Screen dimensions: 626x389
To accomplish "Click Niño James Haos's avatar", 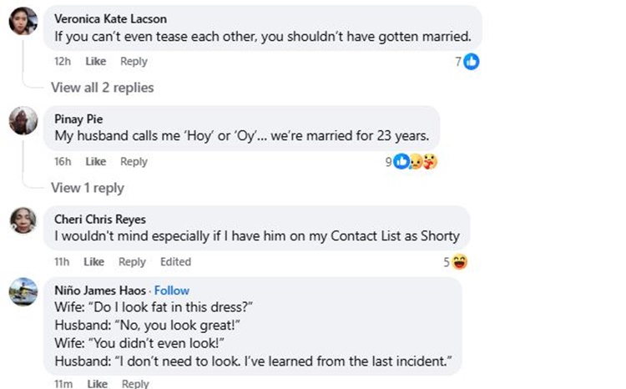I will [23, 291].
